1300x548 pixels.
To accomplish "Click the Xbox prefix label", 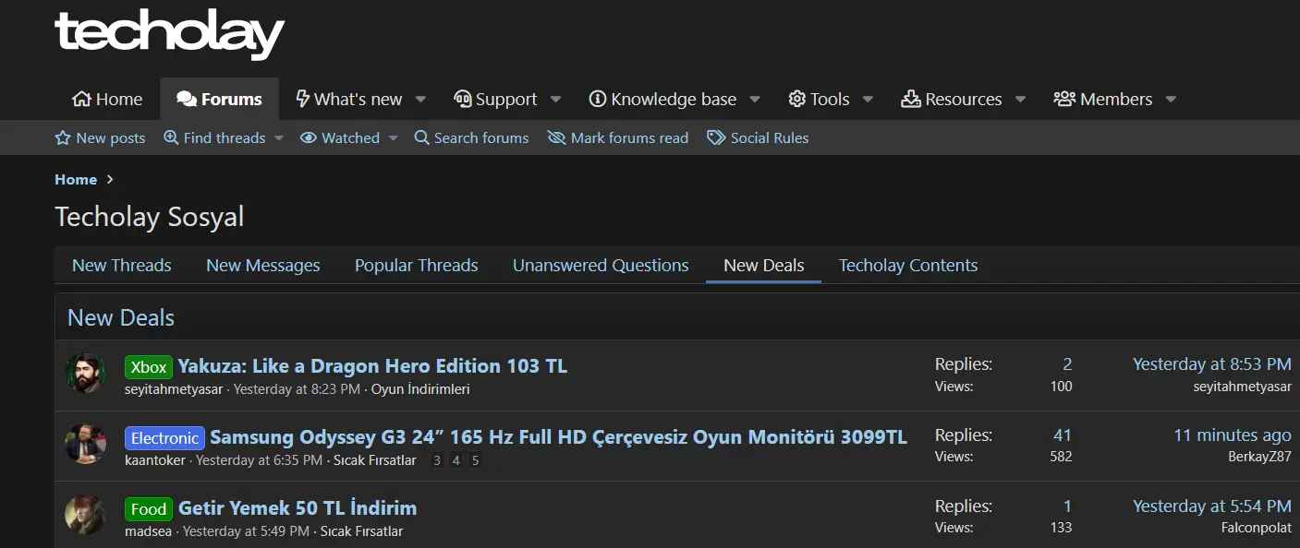I will (x=149, y=366).
